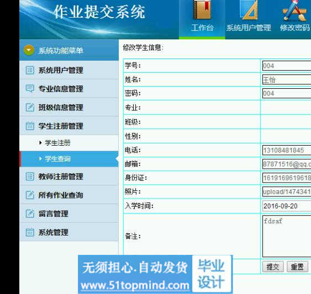Click the calendar icon beside 系统管理
311x294 pixels.
30,232
